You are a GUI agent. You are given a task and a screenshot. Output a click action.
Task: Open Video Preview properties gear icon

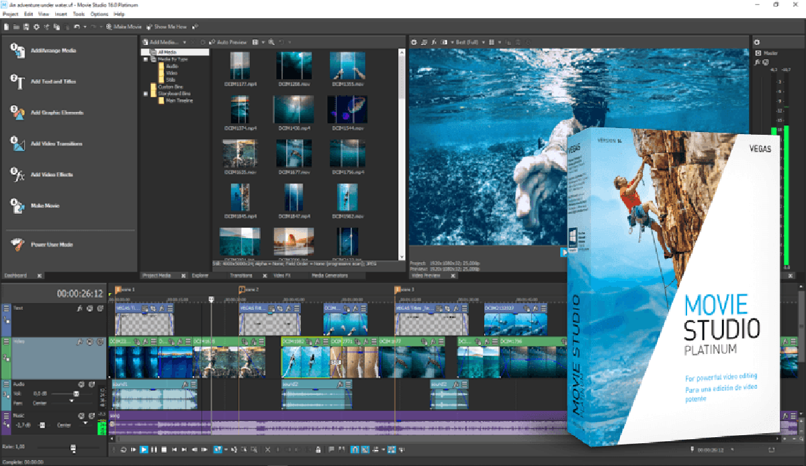(x=414, y=42)
